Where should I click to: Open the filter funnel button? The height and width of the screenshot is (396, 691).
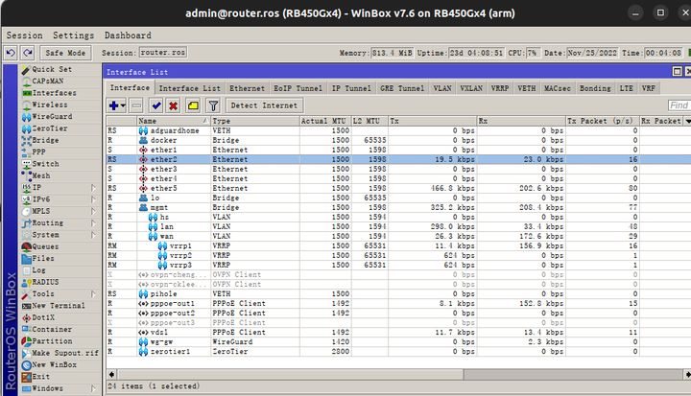point(213,105)
